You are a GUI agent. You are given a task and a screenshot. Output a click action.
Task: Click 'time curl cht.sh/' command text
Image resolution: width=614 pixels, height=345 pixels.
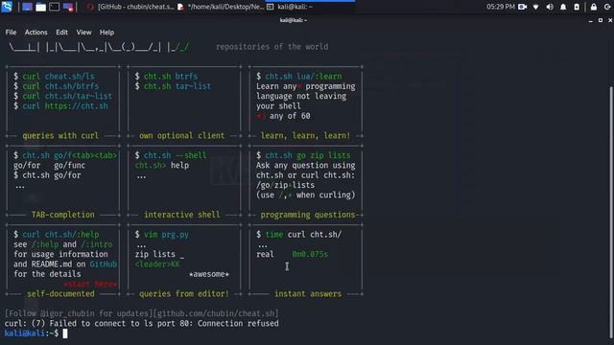(x=303, y=234)
